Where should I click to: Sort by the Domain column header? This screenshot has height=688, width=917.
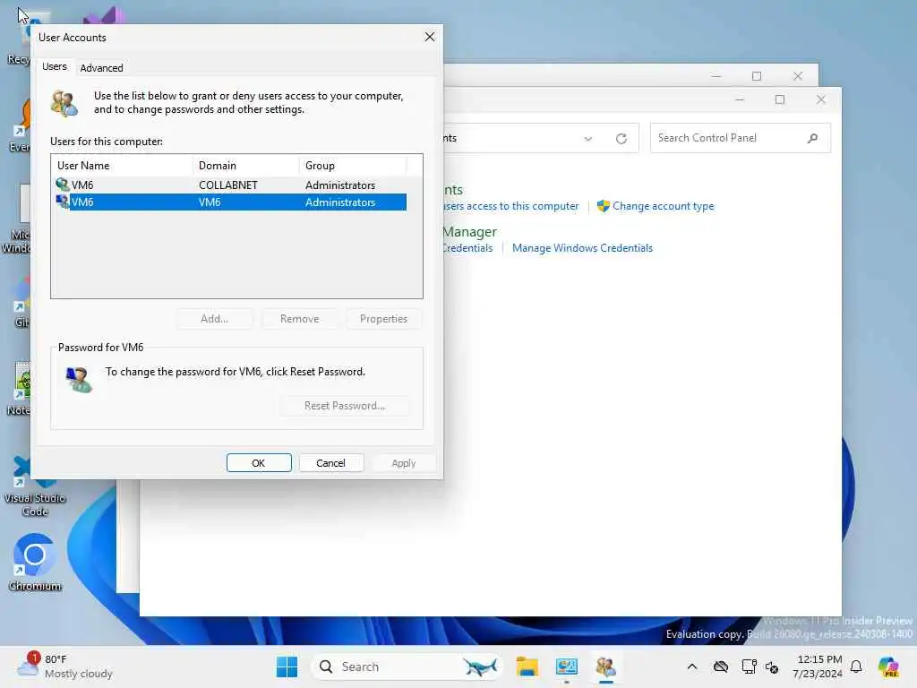[x=245, y=166]
